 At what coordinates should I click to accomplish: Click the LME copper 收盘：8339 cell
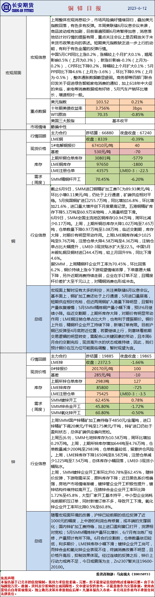click(x=102, y=139)
